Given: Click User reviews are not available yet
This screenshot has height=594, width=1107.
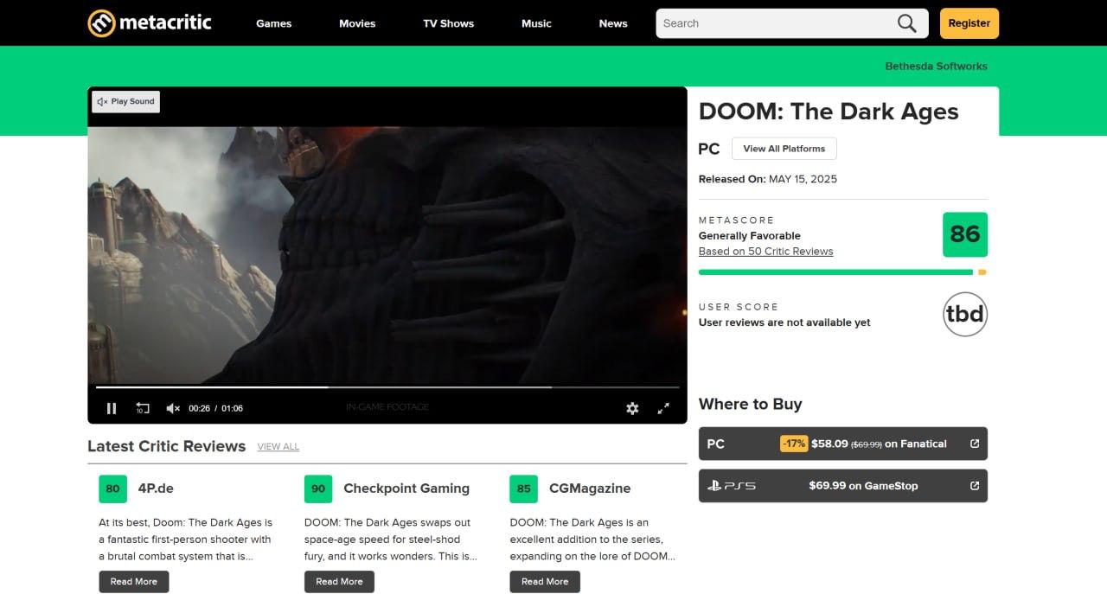Looking at the screenshot, I should pyautogui.click(x=784, y=323).
